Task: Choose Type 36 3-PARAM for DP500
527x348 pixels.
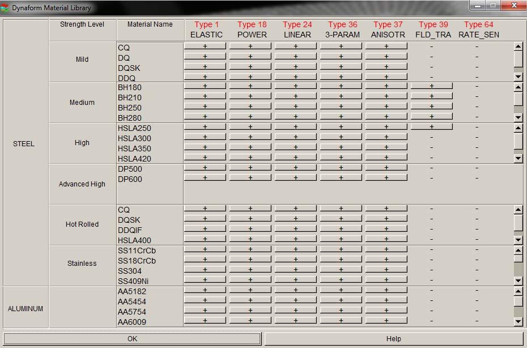Action: [341, 167]
